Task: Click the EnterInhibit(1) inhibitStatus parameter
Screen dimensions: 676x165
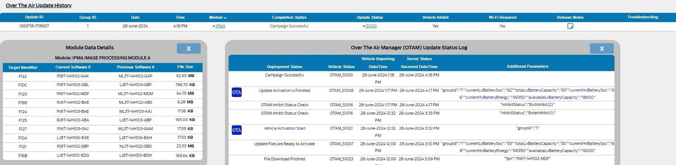Action: [x=527, y=113]
